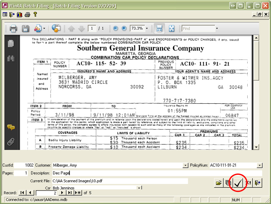Go to previous page with up arrow
This screenshot has height=204, width=271.
click(x=71, y=28)
